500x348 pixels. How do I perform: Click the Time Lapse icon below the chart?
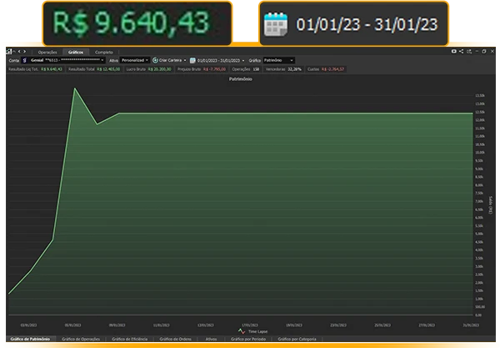[x=242, y=331]
